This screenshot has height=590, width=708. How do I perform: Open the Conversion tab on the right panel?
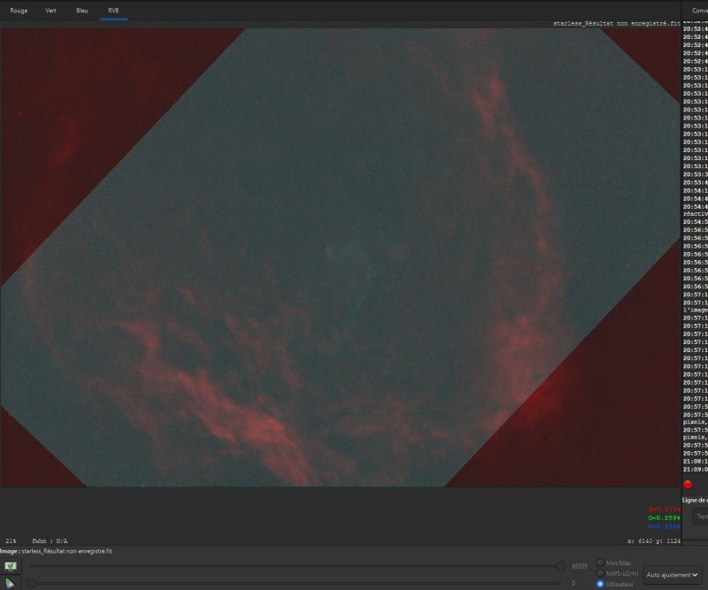[x=699, y=11]
